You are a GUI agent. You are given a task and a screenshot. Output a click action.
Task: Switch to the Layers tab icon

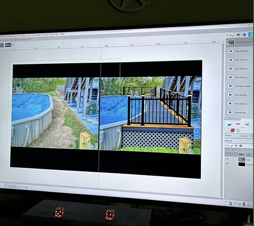coord(227,131)
